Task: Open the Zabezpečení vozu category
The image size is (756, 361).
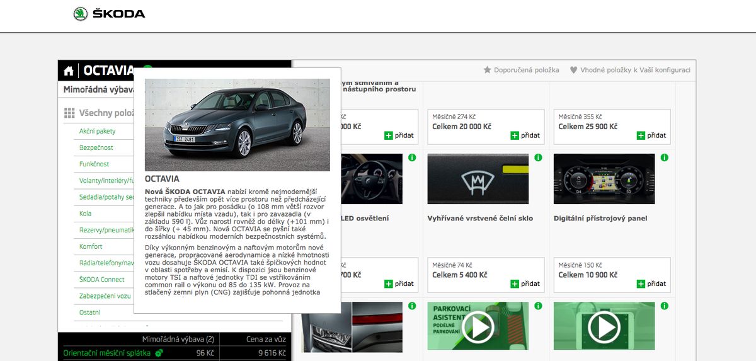Action: point(105,295)
